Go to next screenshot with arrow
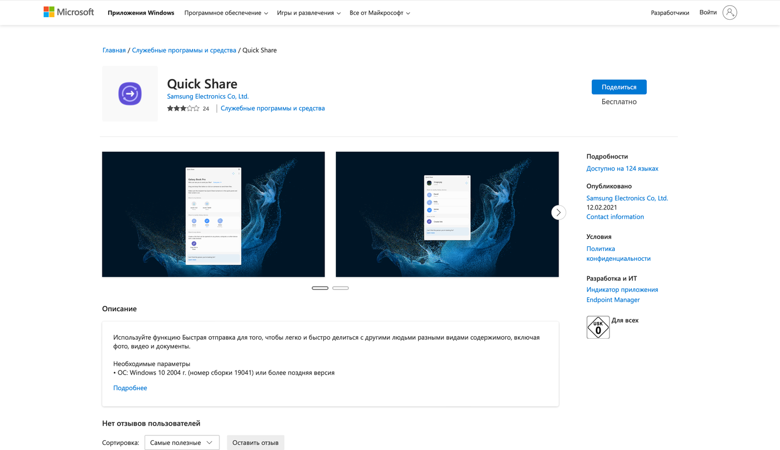This screenshot has height=450, width=780. [x=558, y=213]
